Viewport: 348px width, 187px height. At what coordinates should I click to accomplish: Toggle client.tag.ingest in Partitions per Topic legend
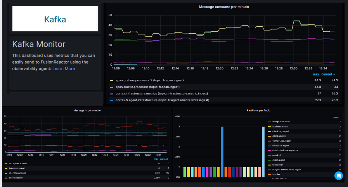tap(280, 131)
